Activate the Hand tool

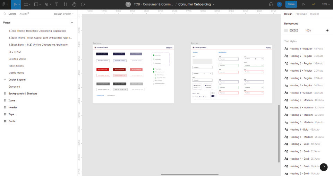[74, 5]
